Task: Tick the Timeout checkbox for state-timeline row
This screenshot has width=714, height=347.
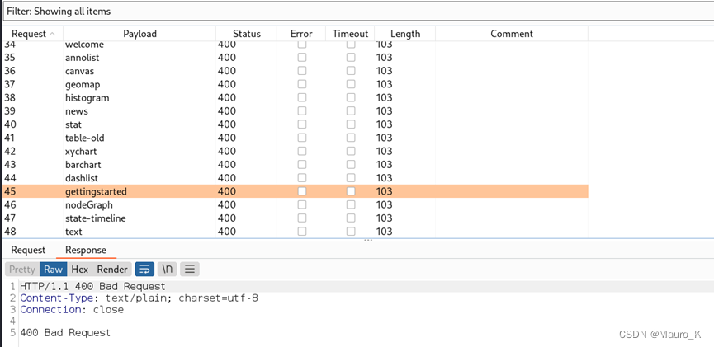Action: 351,218
